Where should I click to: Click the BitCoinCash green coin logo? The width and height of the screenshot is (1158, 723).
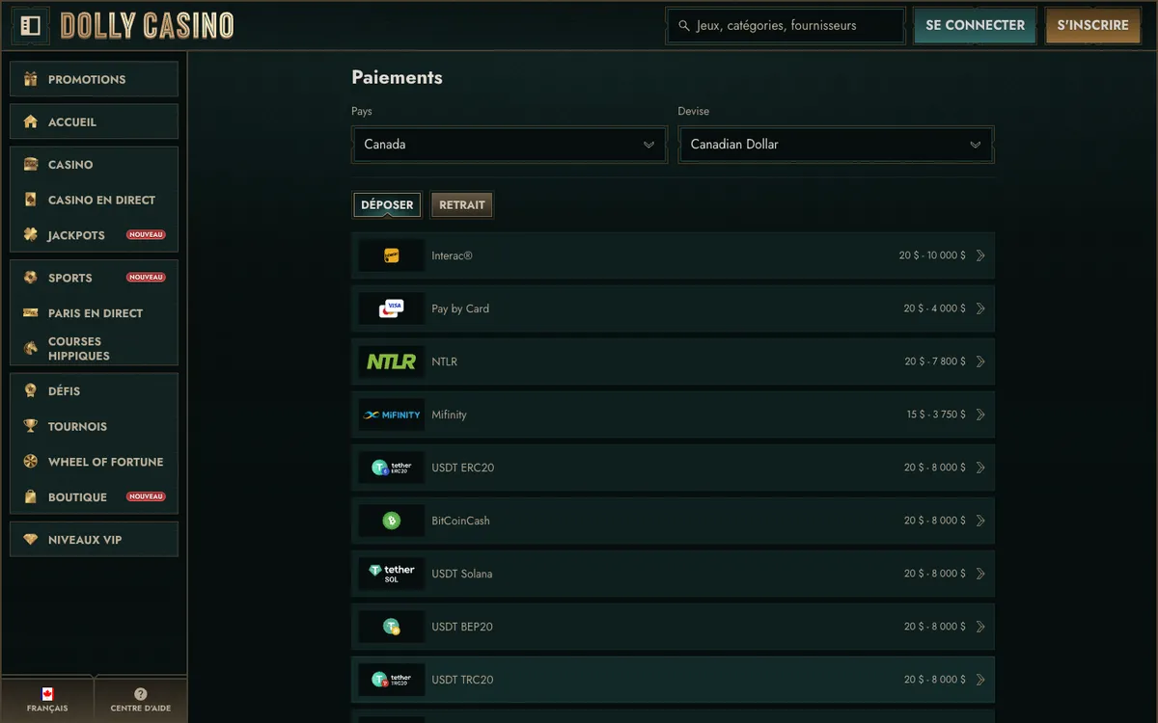coord(392,521)
